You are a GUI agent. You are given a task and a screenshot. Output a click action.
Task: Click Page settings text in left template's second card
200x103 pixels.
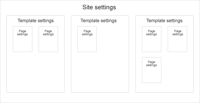point(48,33)
